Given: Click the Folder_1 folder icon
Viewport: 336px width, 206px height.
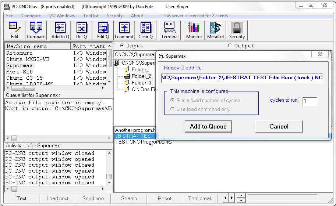Looking at the screenshot, I should point(127,69).
